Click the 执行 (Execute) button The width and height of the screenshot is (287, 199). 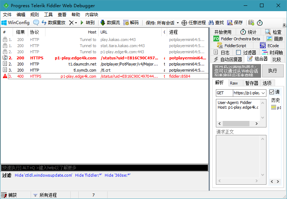[273, 71]
